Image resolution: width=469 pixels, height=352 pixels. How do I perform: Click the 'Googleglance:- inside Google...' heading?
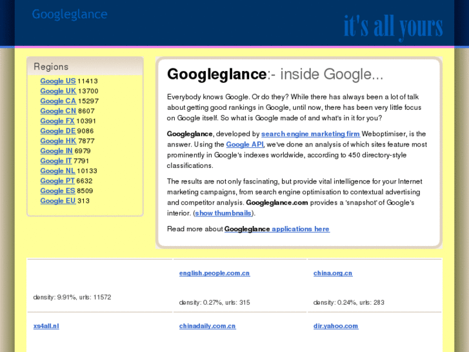(275, 74)
